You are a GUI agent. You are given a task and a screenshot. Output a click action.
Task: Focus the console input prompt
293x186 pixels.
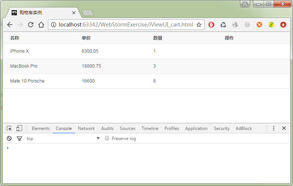(148, 148)
